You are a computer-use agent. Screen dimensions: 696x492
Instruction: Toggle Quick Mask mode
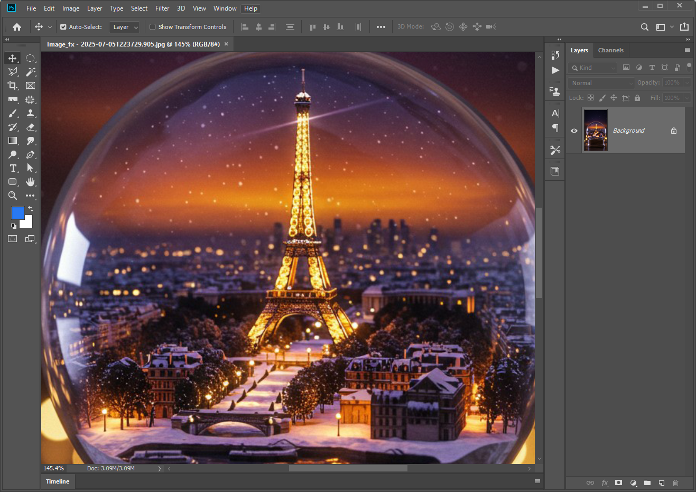pyautogui.click(x=13, y=239)
